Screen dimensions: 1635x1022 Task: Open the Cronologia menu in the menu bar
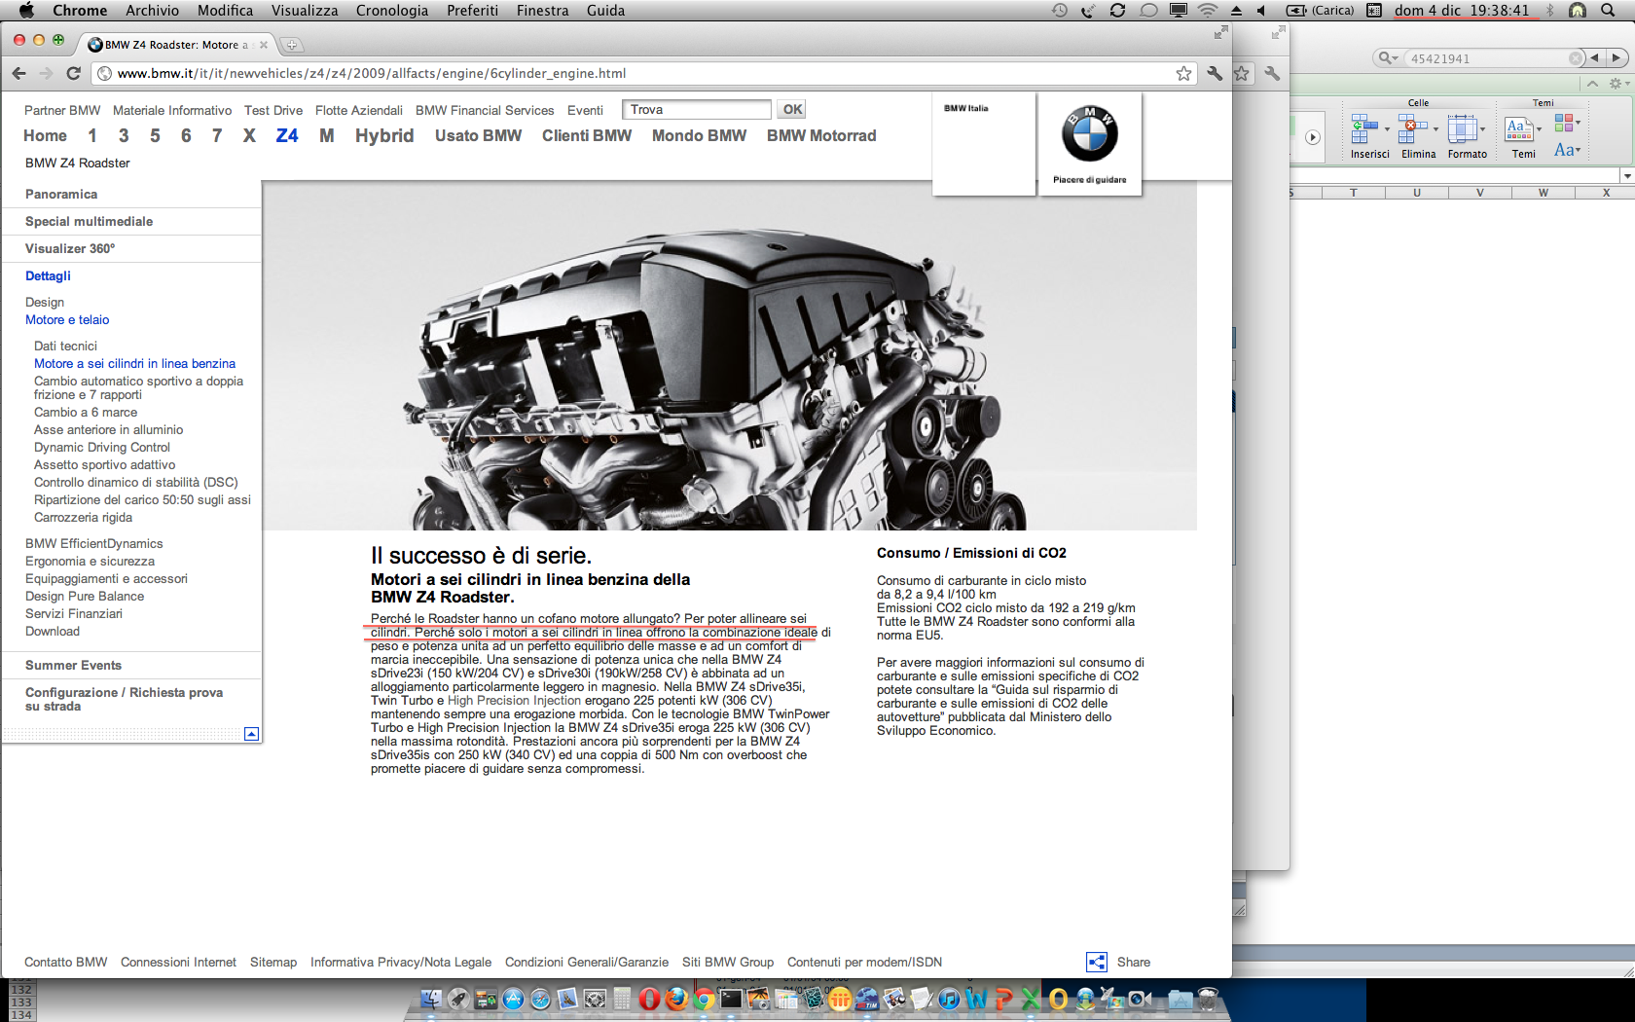pos(391,11)
